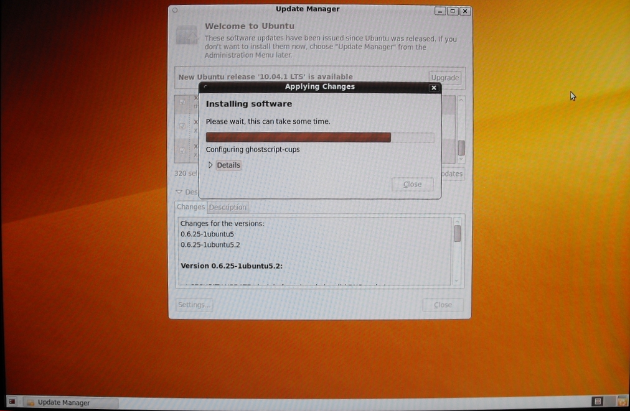This screenshot has width=630, height=411.
Task: Click the workspace switcher icon in bottom panel
Action: 598,402
